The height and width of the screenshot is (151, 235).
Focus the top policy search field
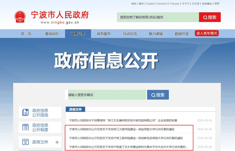click(x=158, y=17)
